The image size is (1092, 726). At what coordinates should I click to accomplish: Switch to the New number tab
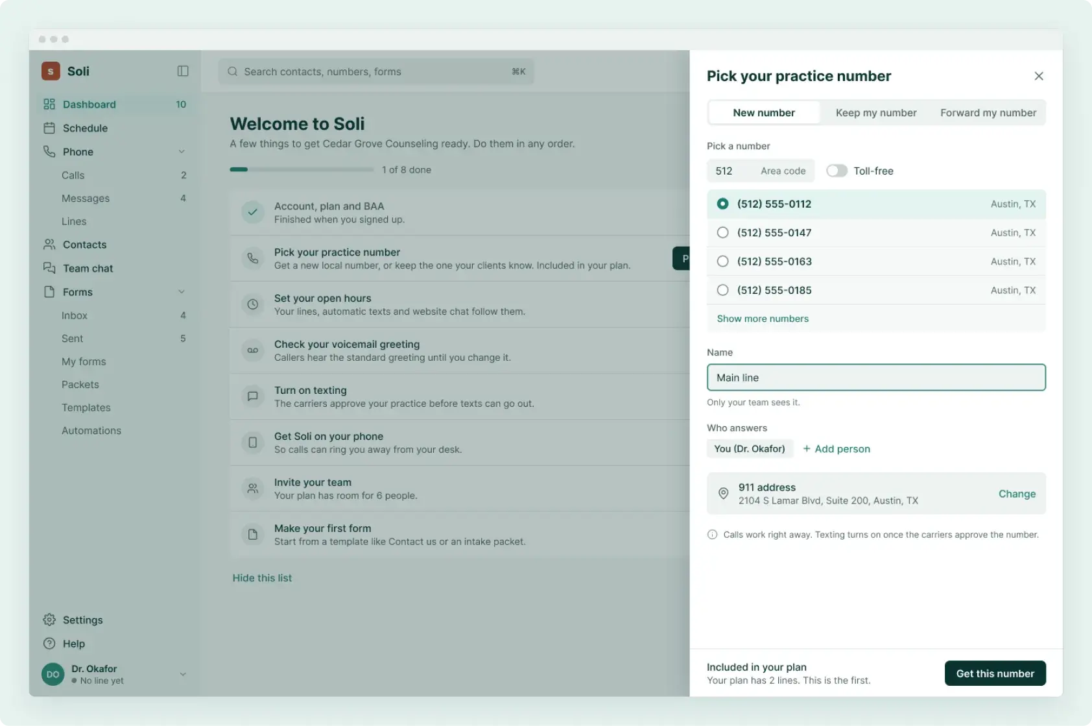tap(764, 112)
